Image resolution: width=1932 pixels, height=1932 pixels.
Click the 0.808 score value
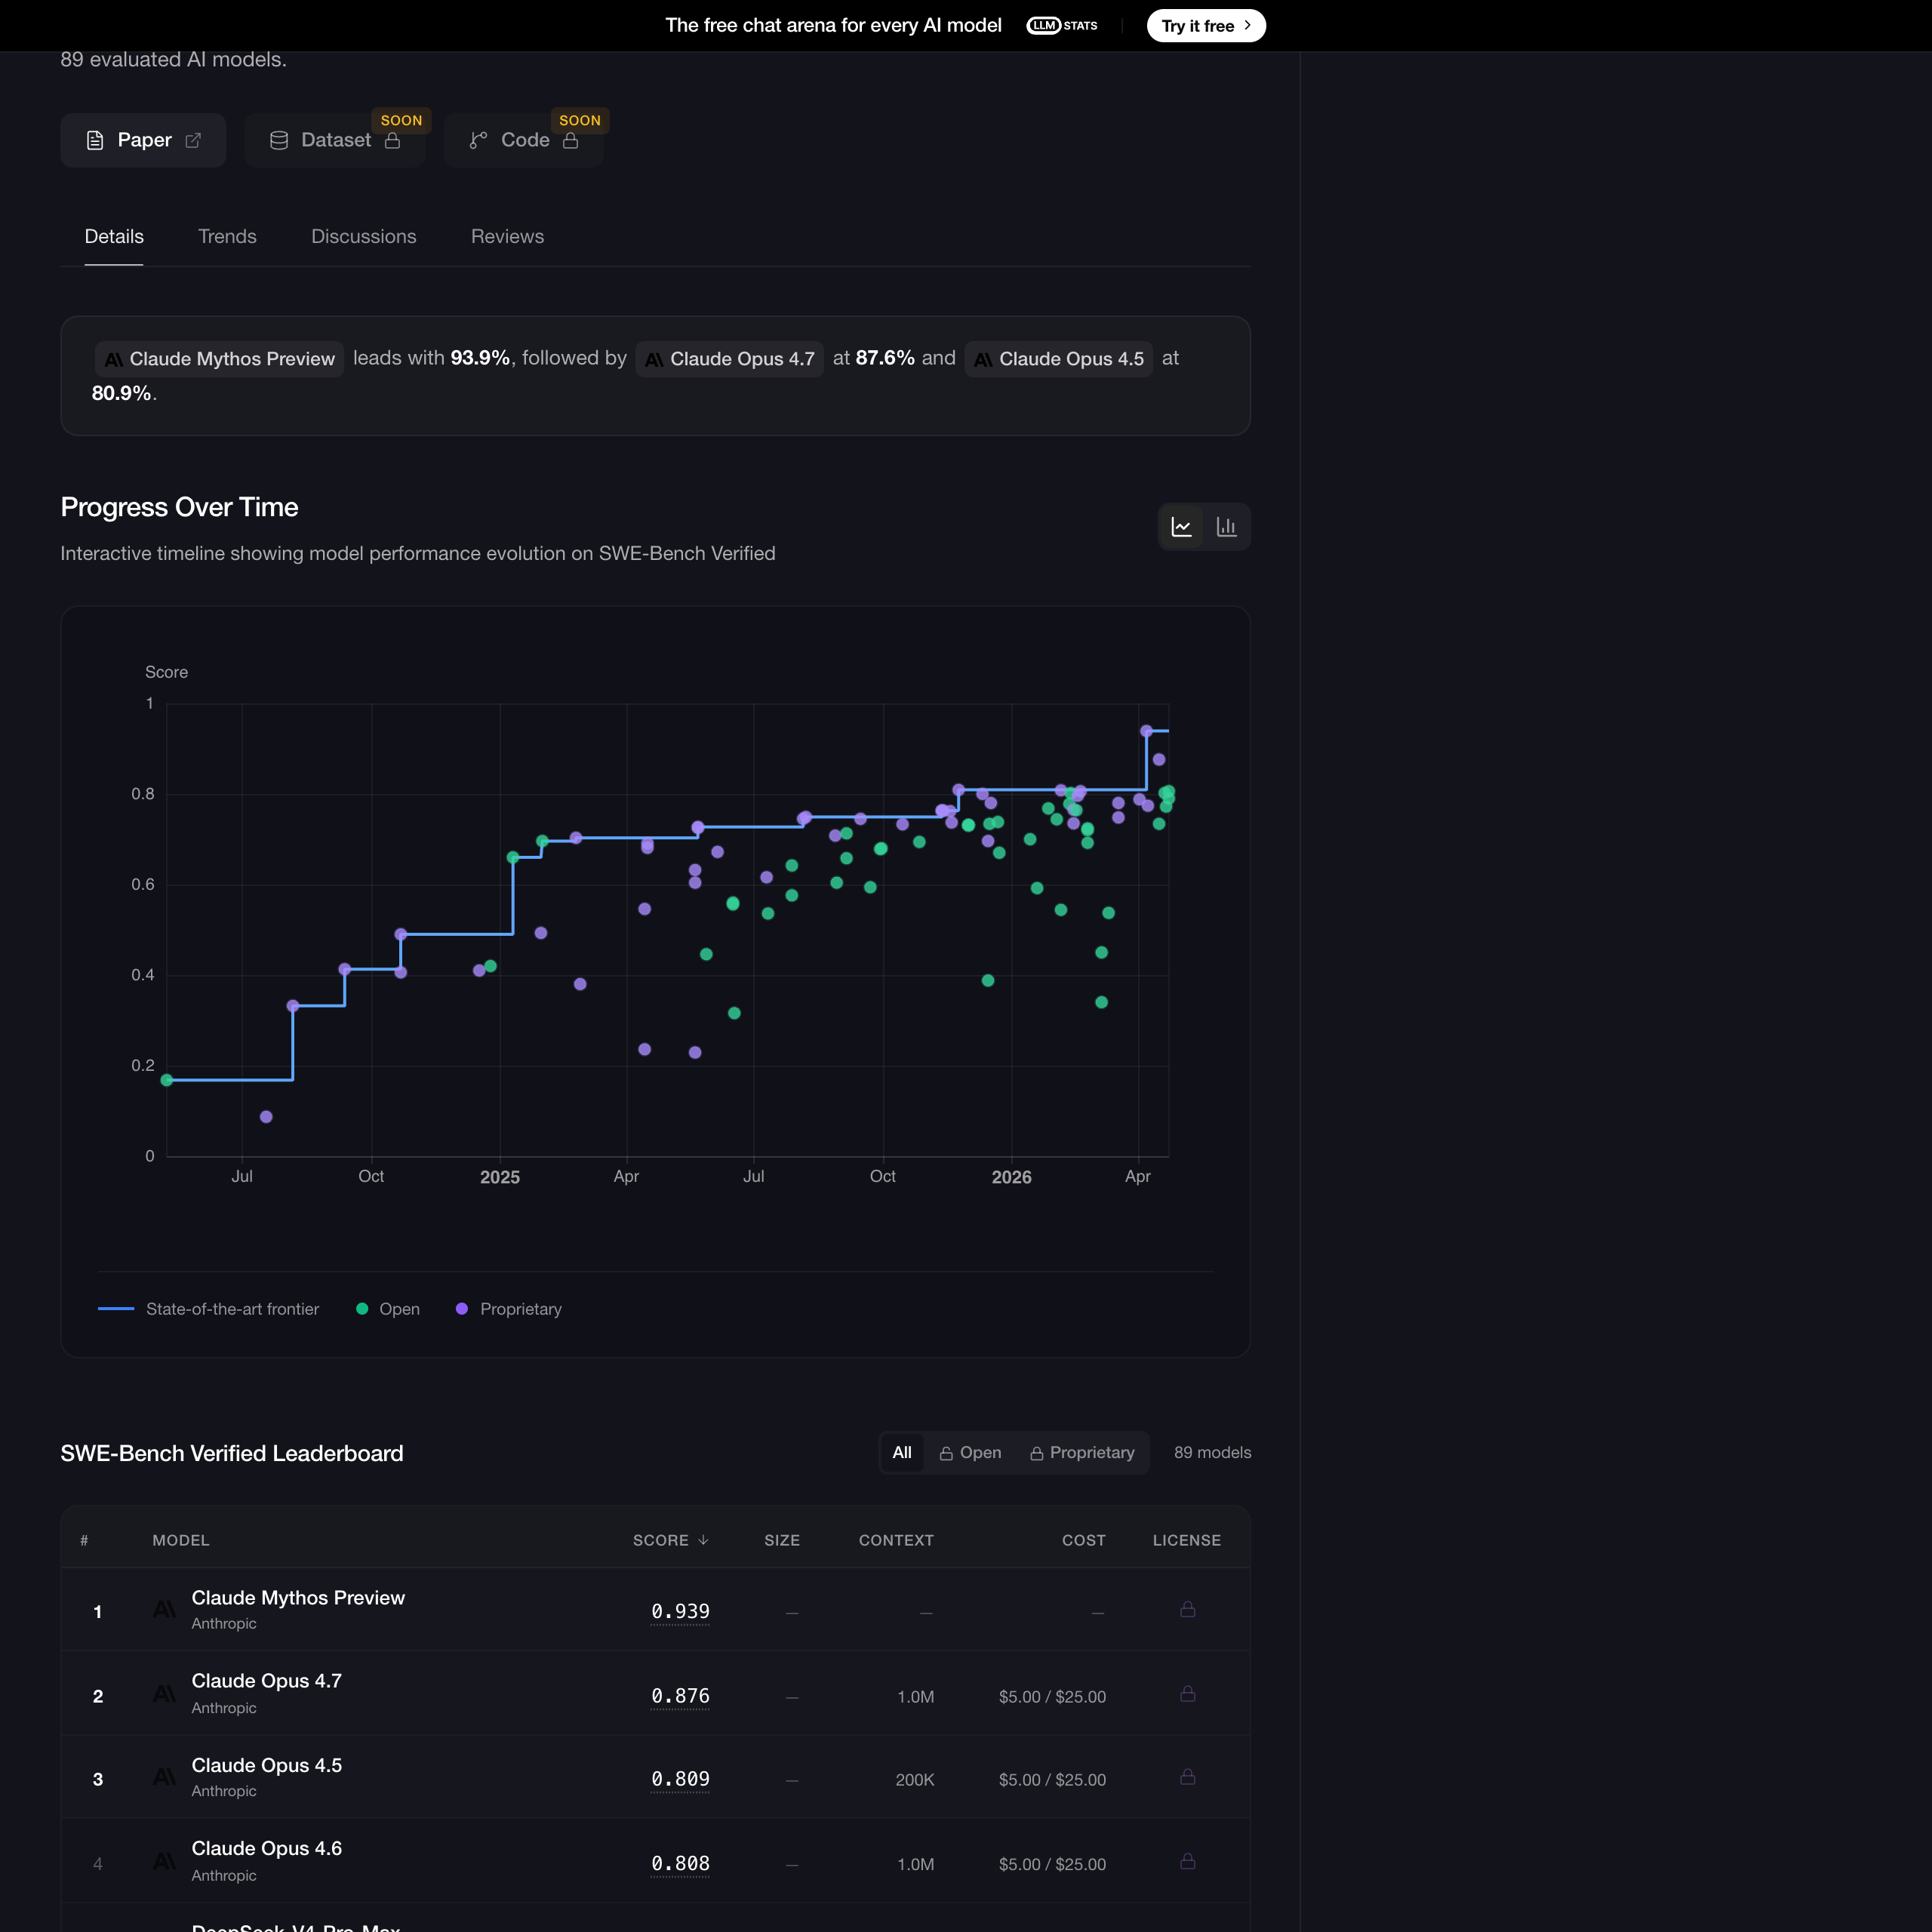click(x=680, y=1864)
